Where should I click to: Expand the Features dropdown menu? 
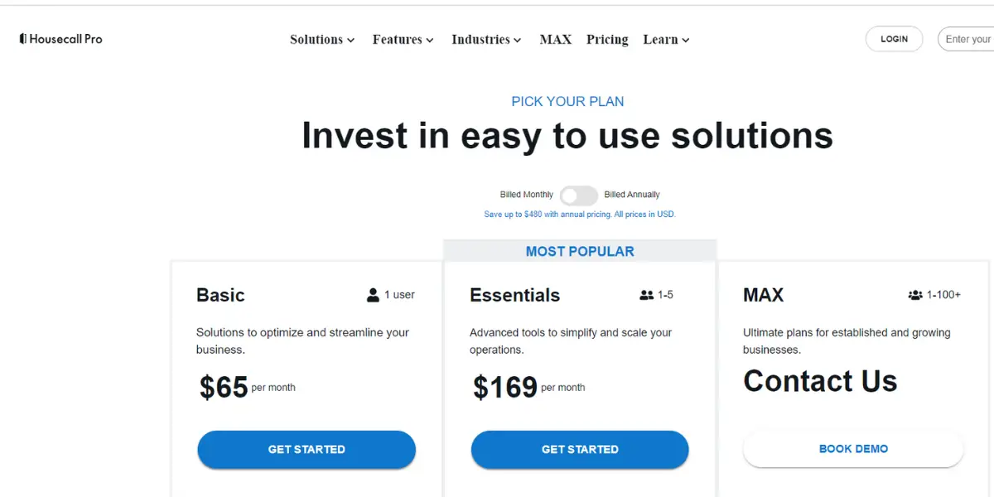click(403, 39)
